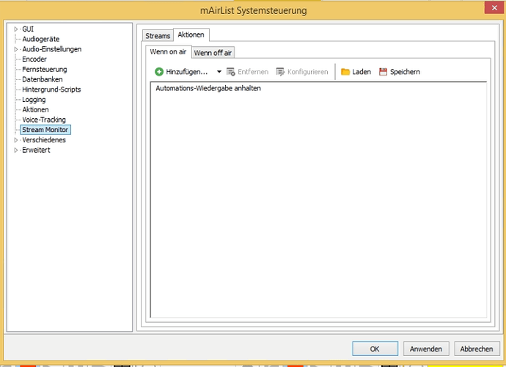Viewport: 506px width, 367px height.
Task: Click Abbrechen to cancel
Action: pos(477,349)
